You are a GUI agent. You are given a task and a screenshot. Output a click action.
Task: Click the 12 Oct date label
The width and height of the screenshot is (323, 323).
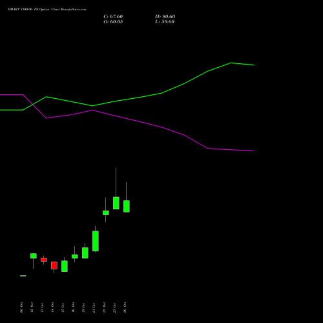coord(32,307)
